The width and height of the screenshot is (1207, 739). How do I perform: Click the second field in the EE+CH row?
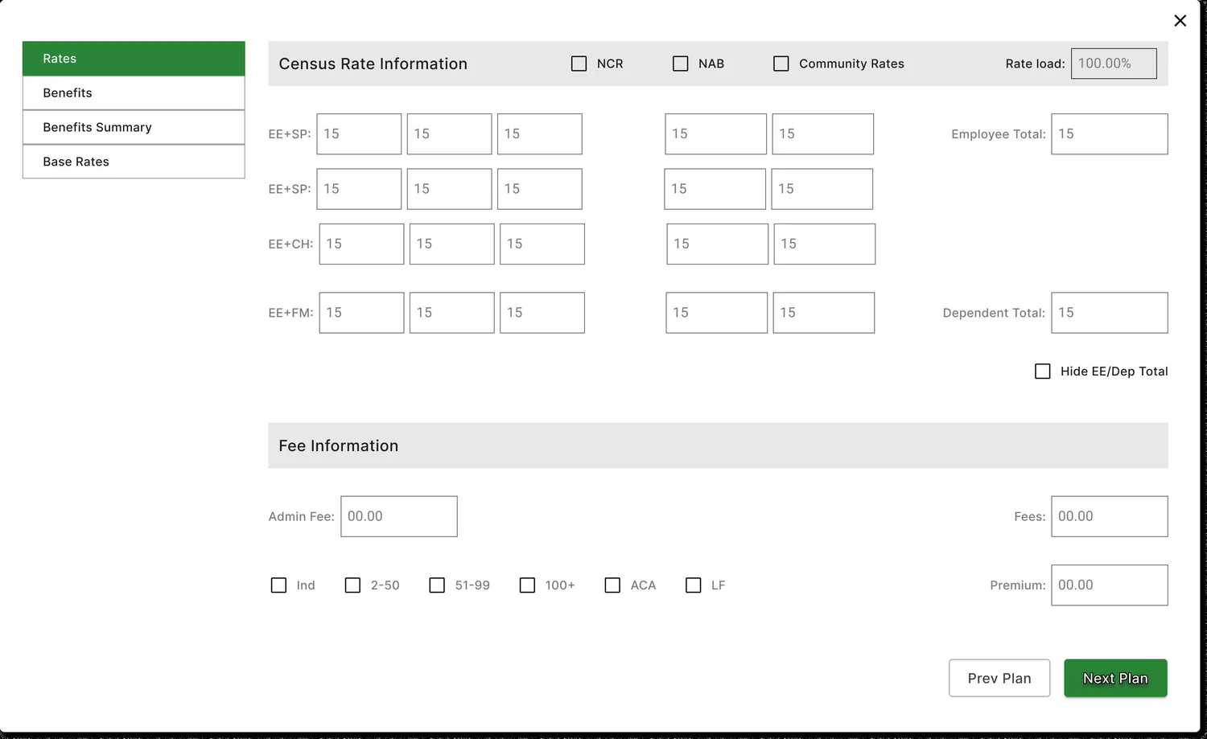click(451, 244)
